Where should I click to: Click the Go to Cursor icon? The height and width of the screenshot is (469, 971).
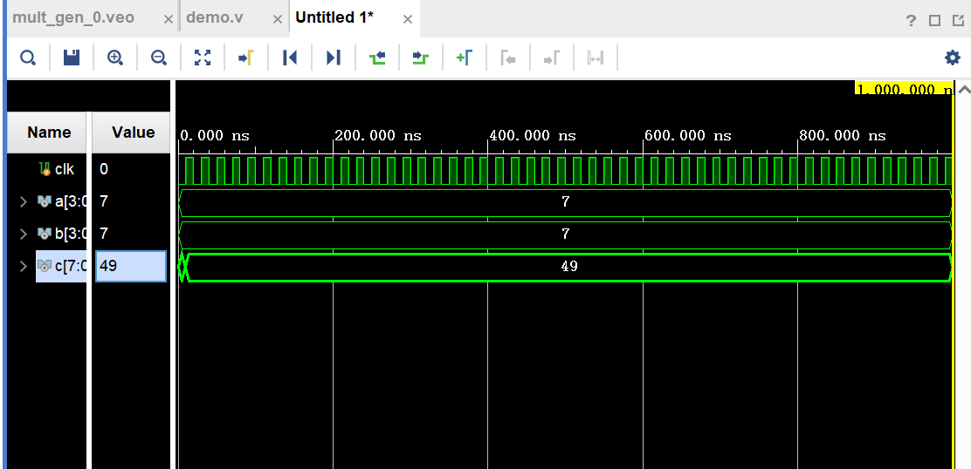[x=246, y=58]
